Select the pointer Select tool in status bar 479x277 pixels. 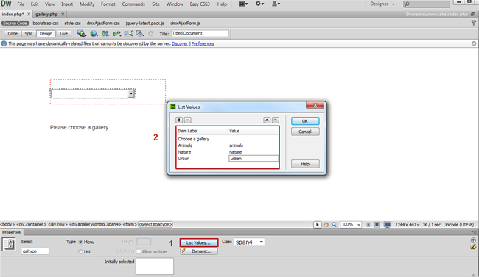(318, 225)
